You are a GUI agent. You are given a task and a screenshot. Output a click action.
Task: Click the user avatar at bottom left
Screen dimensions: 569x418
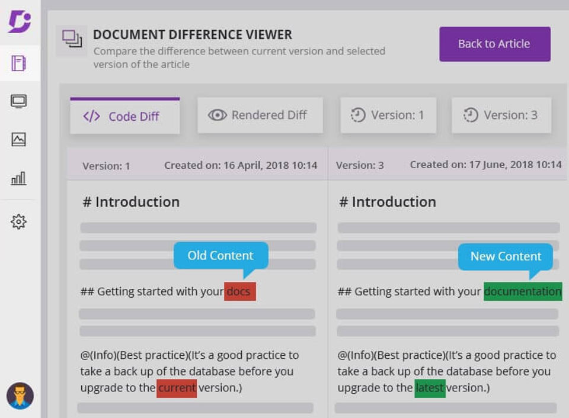(20, 396)
